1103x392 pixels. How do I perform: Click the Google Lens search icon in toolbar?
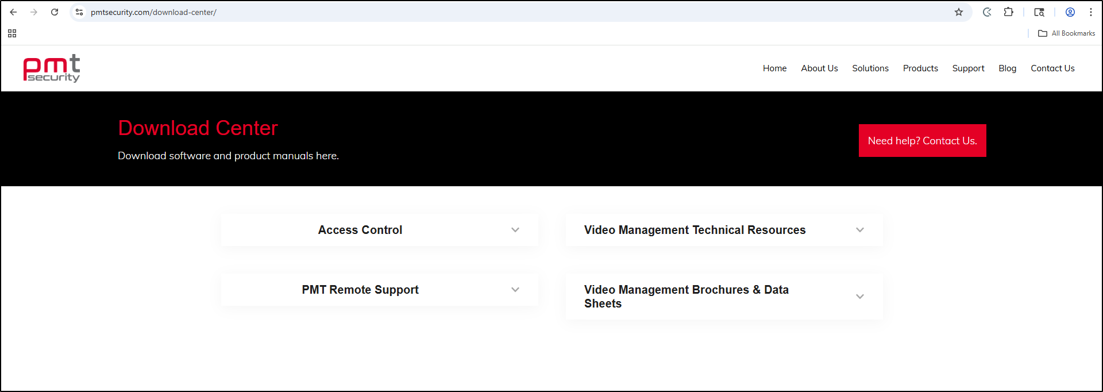[1039, 12]
